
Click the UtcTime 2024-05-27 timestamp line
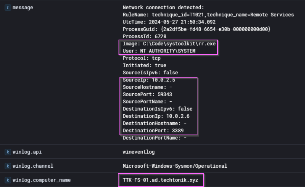pyautogui.click(x=169, y=22)
